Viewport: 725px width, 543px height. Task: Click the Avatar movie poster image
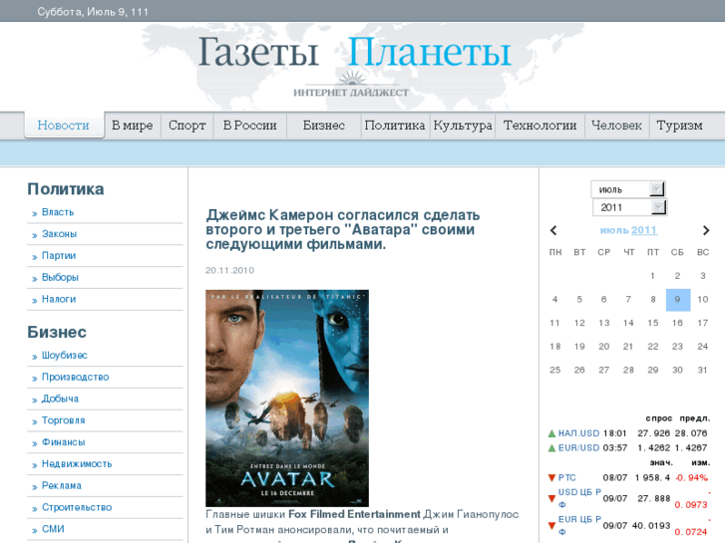pyautogui.click(x=287, y=398)
